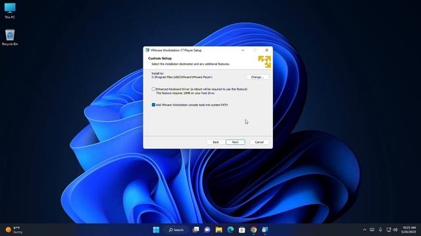Launch Microsoft Edge from taskbar
The width and height of the screenshot is (421, 236).
coord(230,229)
